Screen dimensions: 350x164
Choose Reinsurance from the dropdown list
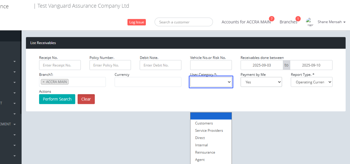[205, 152]
